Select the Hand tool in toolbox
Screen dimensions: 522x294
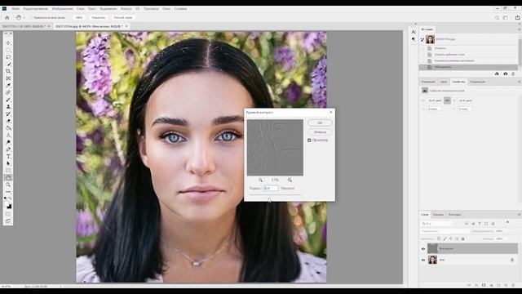tap(8, 178)
